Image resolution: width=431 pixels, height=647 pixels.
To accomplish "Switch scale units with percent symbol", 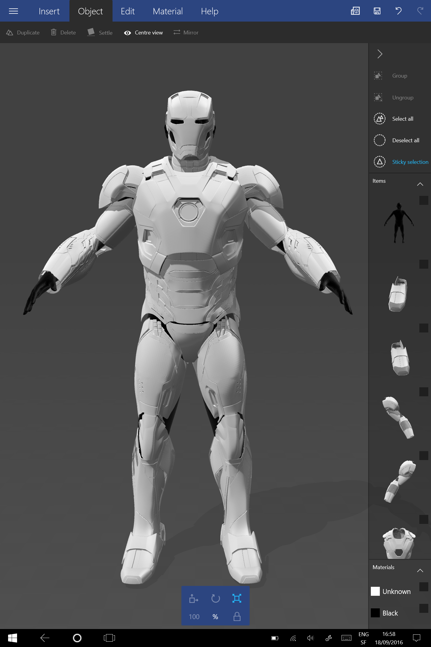I will coord(215,617).
